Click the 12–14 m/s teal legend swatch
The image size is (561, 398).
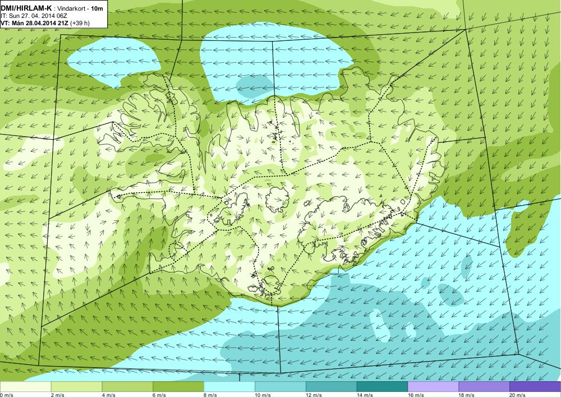[332, 387]
